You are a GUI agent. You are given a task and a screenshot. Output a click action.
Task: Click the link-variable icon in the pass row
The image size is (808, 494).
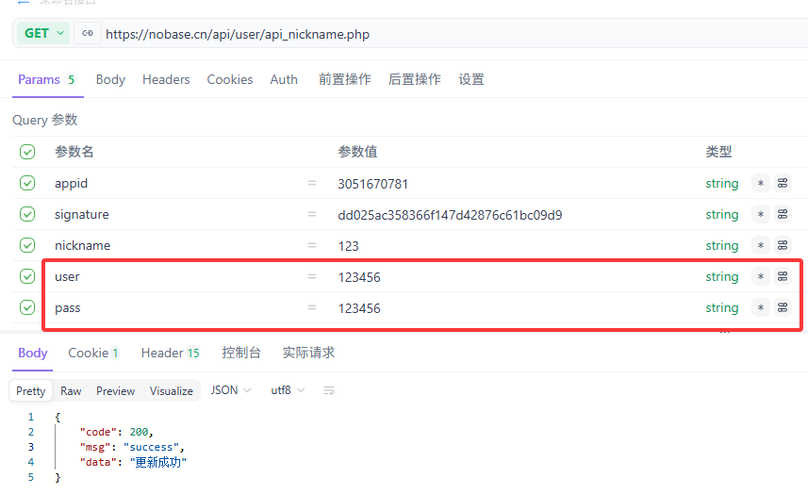coord(783,308)
